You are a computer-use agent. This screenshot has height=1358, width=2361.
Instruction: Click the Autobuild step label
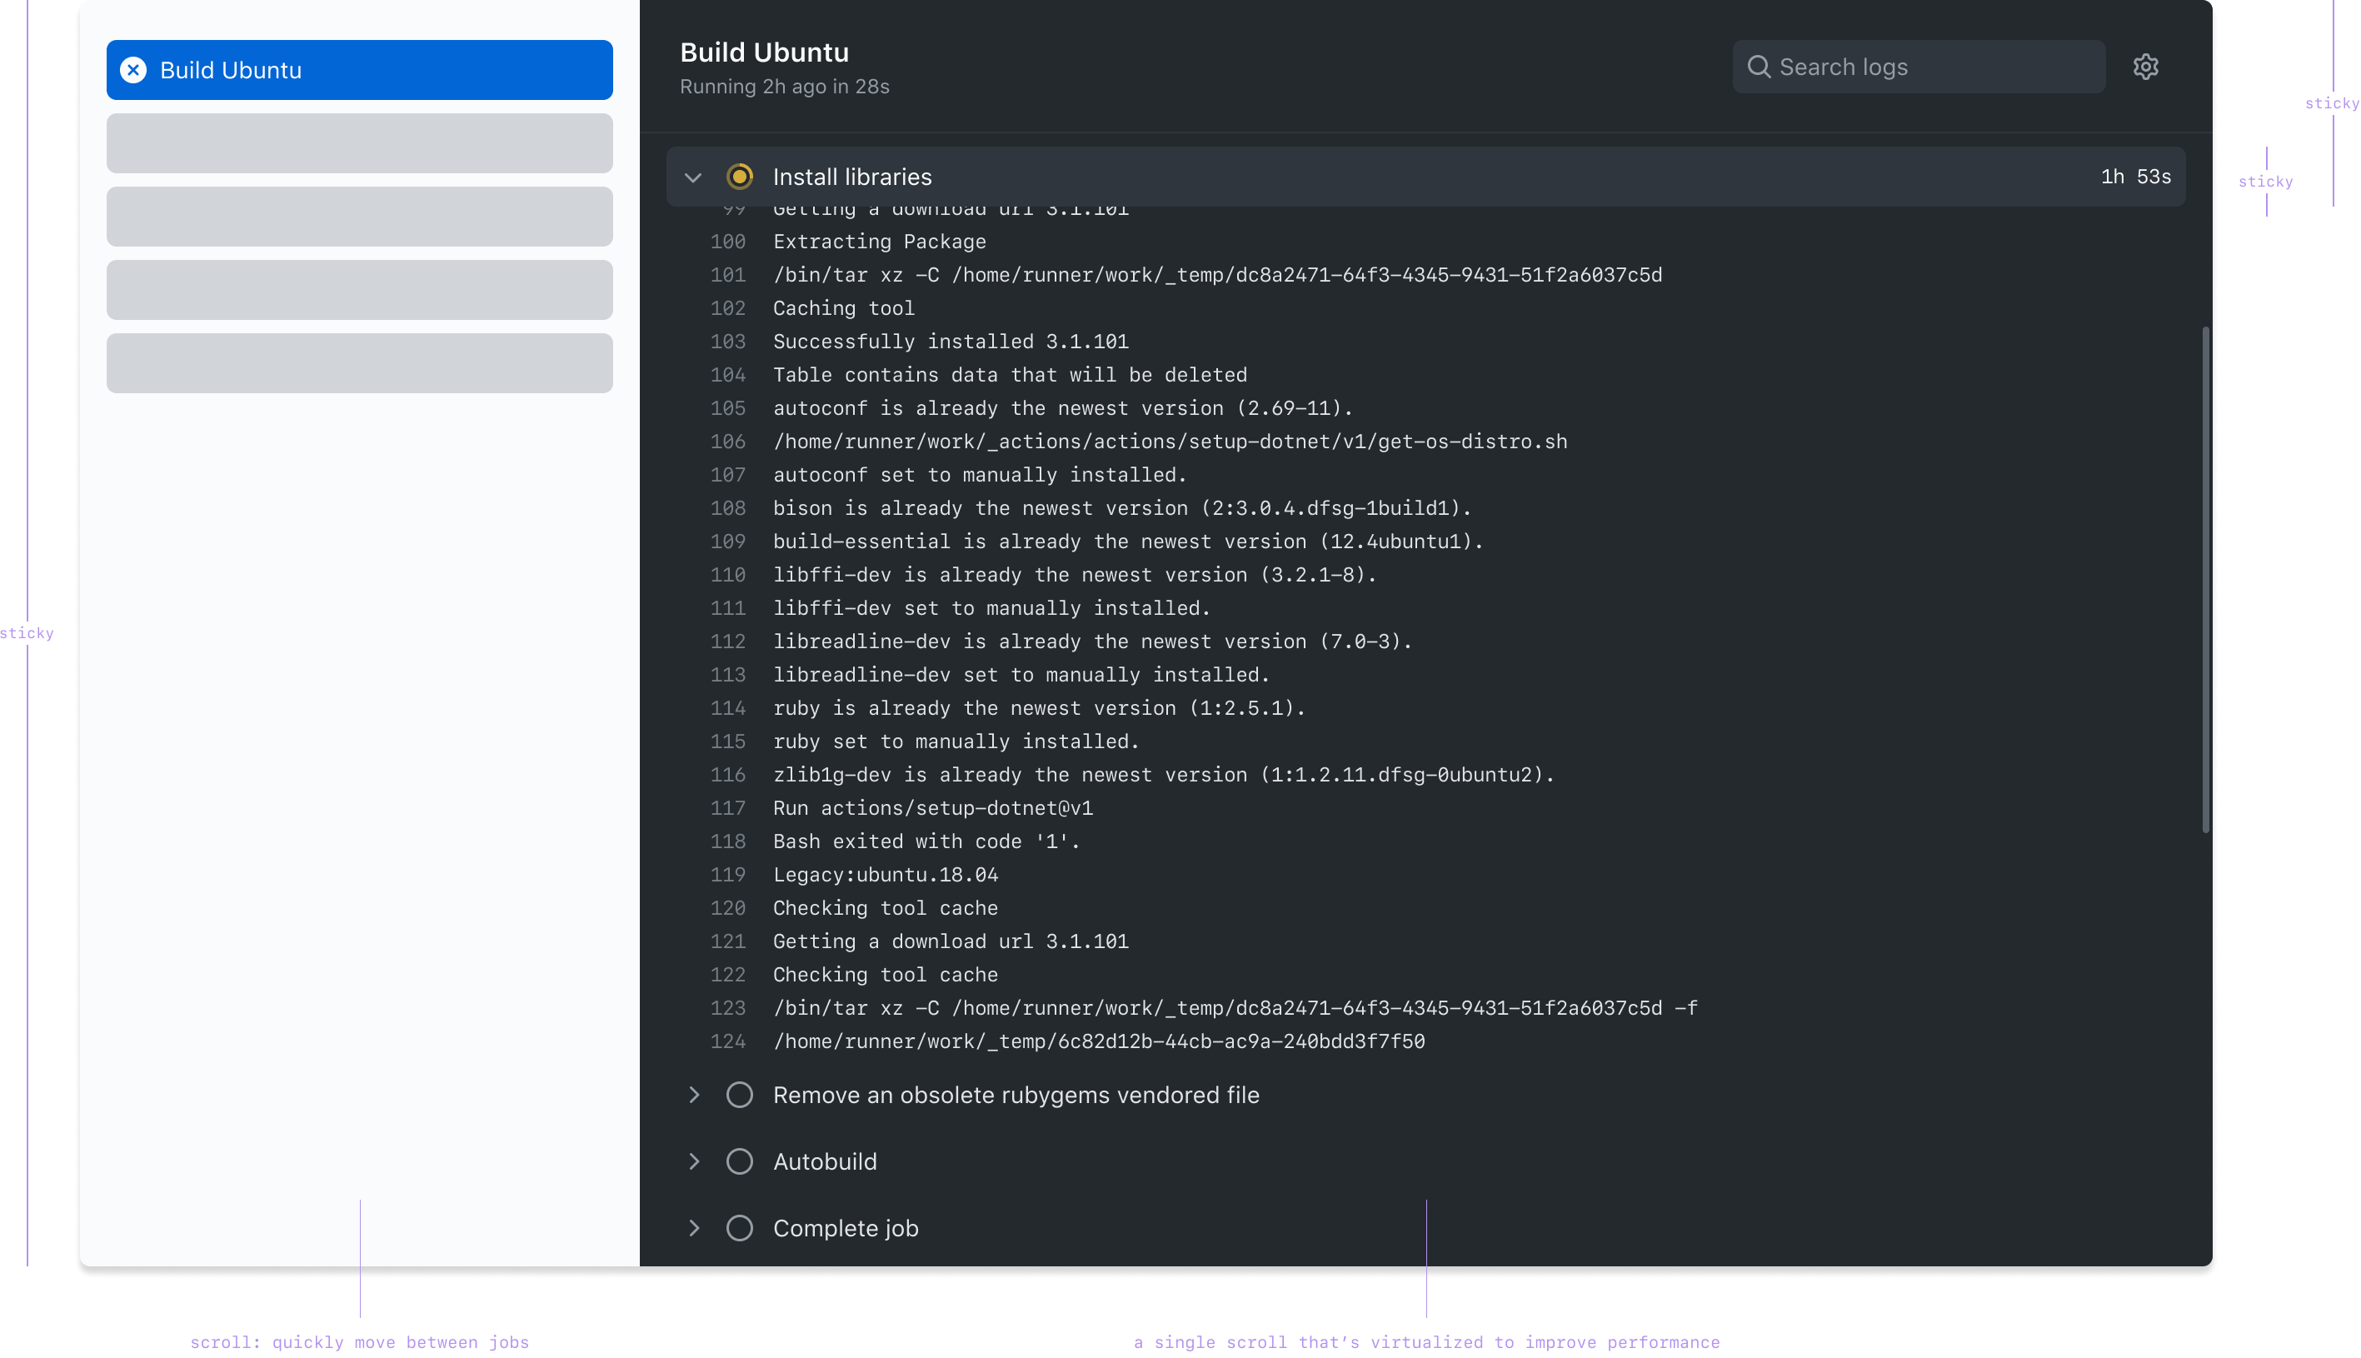point(824,1161)
